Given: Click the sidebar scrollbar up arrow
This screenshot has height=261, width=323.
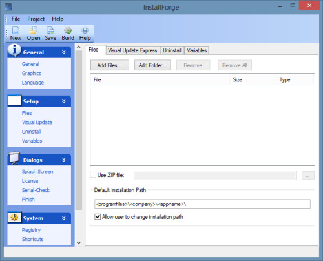Looking at the screenshot, I should [x=79, y=47].
